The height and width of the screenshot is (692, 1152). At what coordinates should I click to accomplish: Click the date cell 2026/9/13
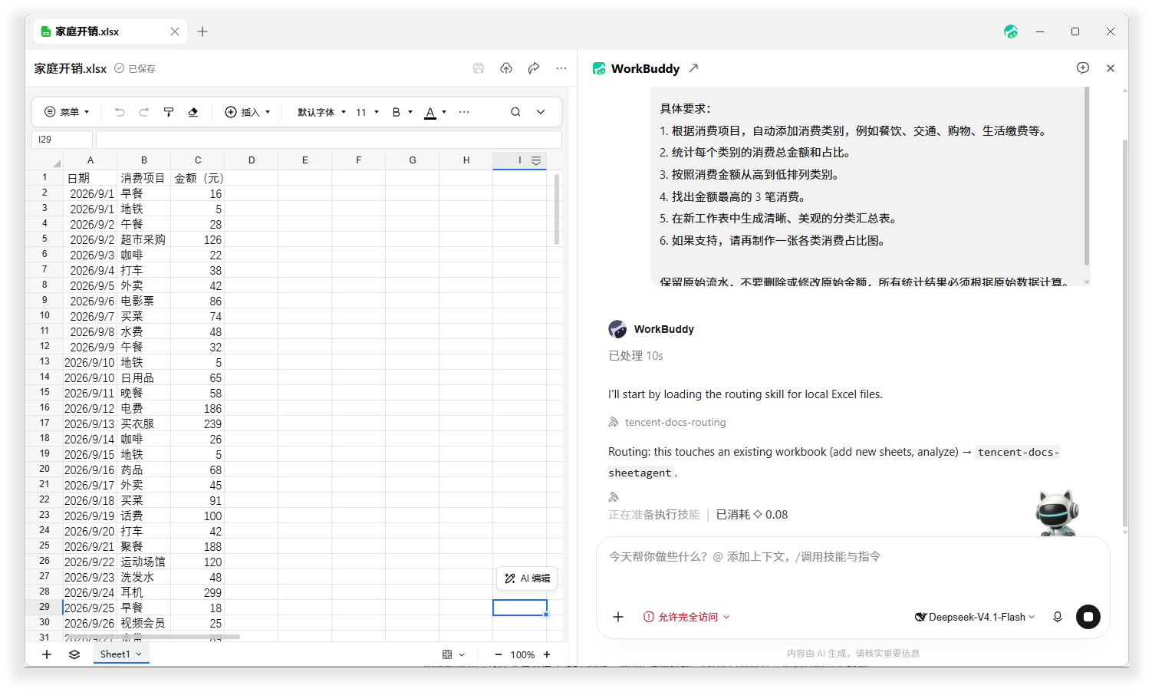click(x=91, y=423)
